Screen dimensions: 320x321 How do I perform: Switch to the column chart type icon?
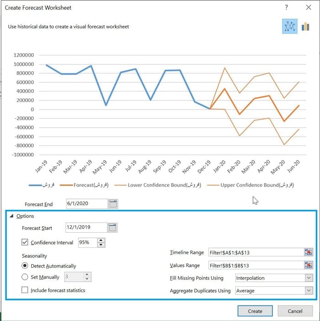pyautogui.click(x=305, y=27)
